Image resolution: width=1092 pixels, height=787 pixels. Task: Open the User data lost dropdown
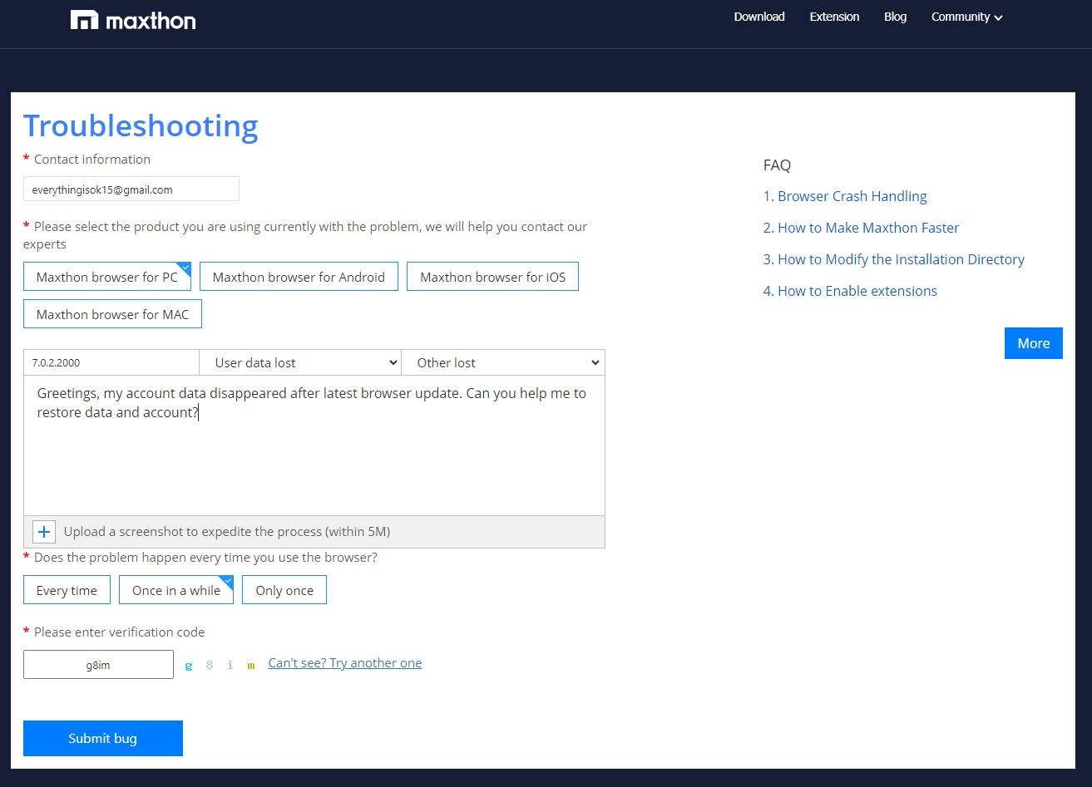pyautogui.click(x=300, y=362)
